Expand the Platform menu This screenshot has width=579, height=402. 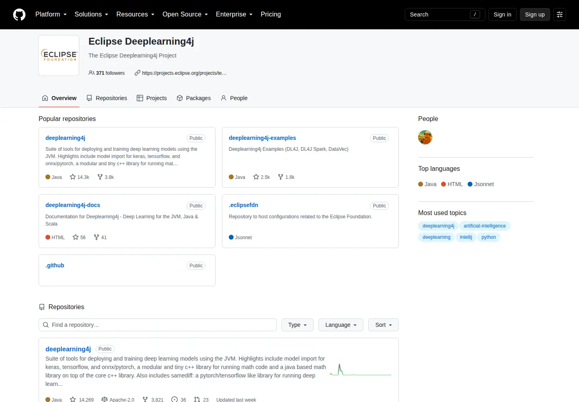(51, 14)
